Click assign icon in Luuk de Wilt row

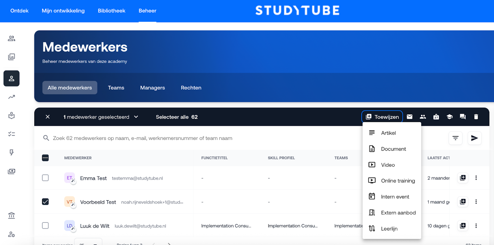click(463, 226)
